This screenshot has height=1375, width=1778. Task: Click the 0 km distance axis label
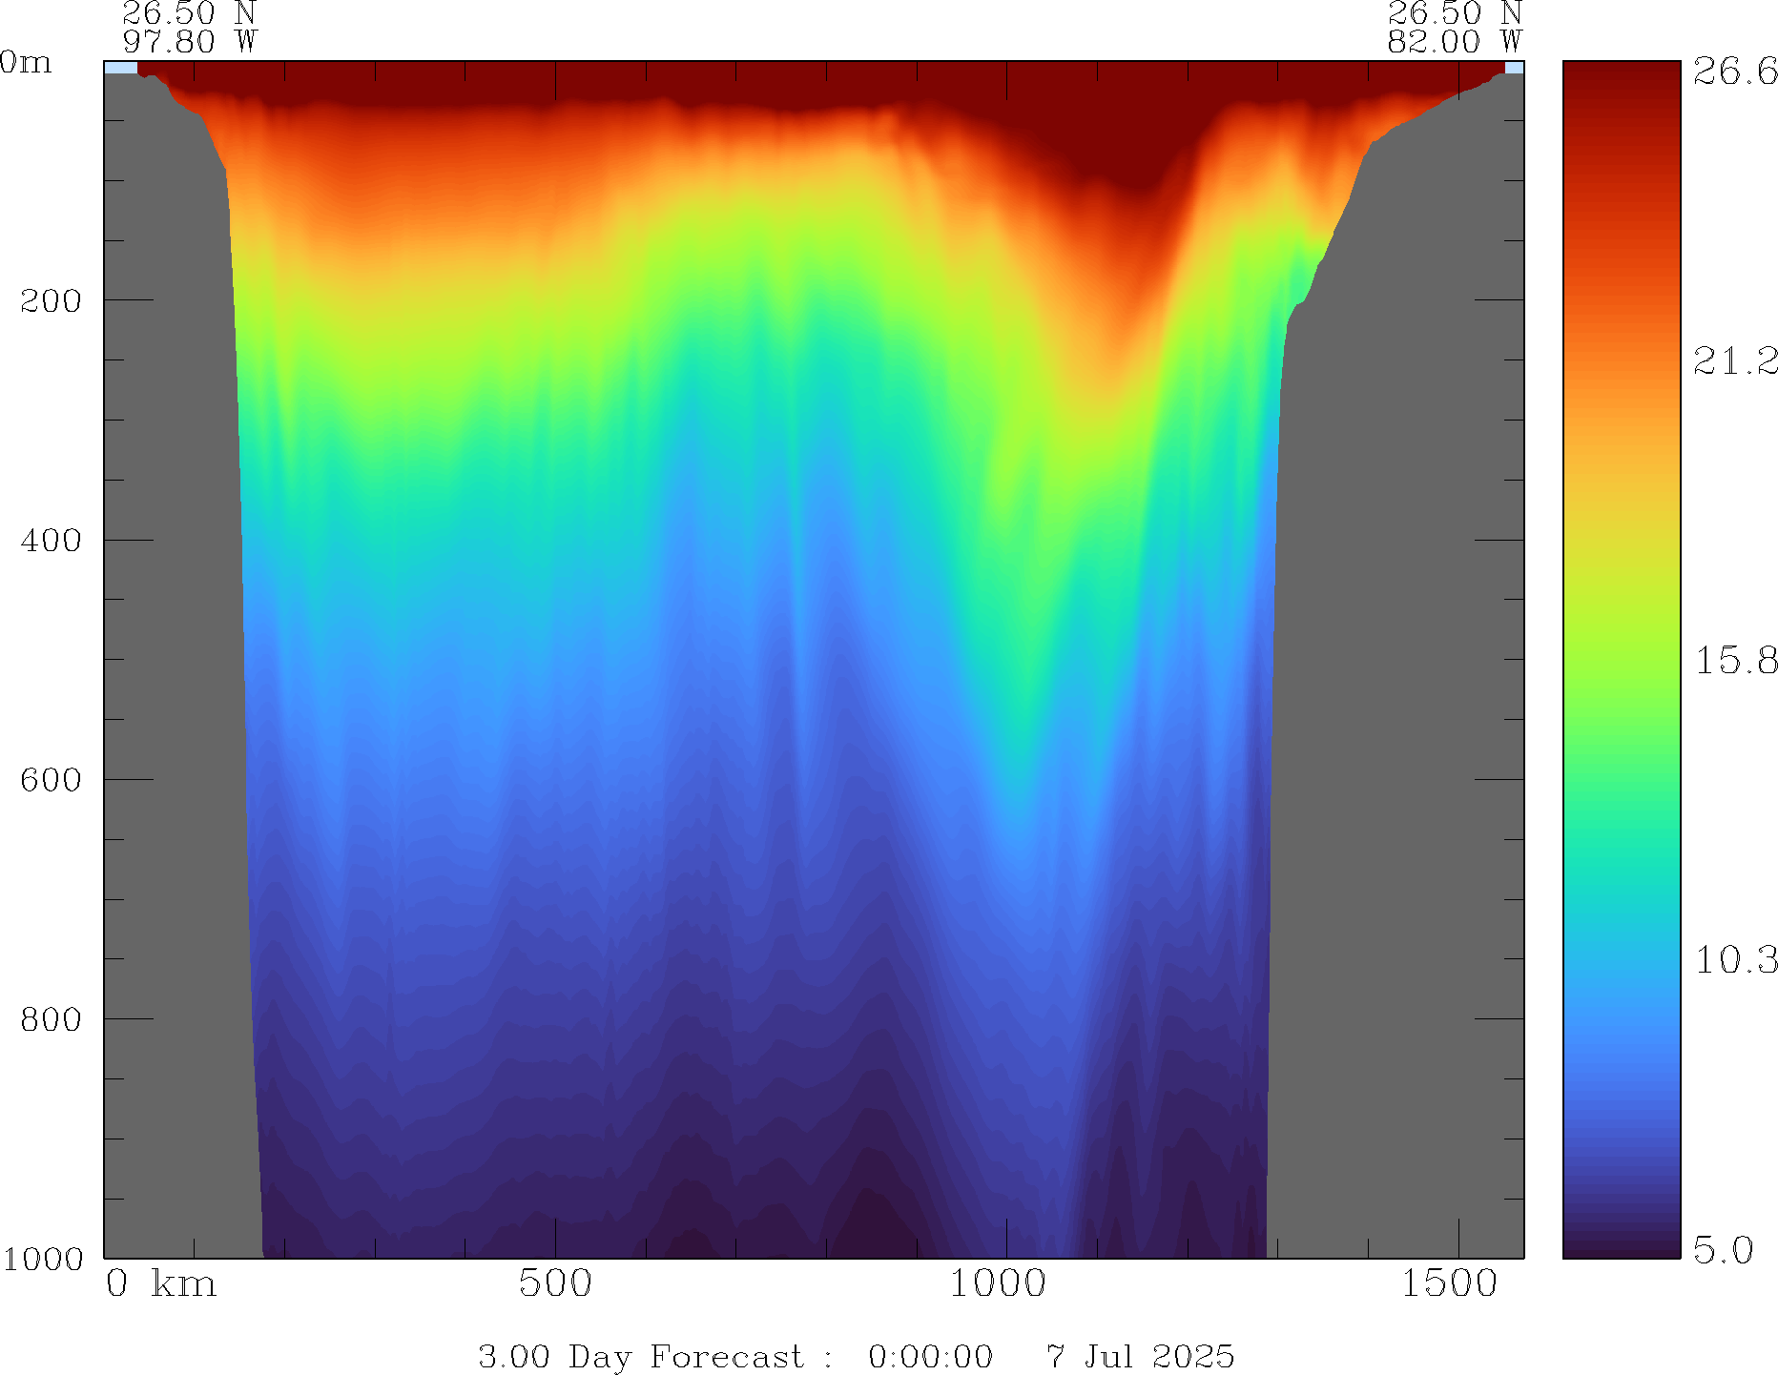(x=161, y=1284)
